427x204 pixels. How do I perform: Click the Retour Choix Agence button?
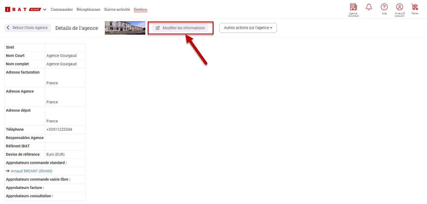[30, 28]
